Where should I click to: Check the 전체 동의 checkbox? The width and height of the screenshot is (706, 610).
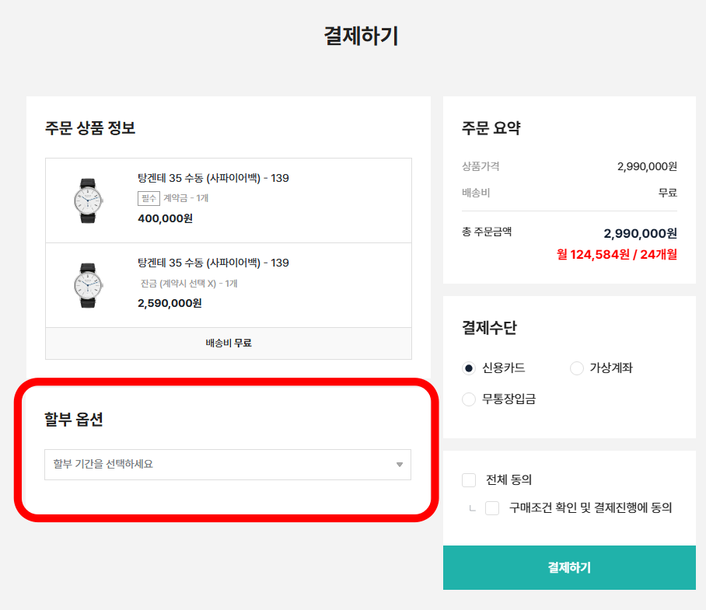click(x=469, y=480)
